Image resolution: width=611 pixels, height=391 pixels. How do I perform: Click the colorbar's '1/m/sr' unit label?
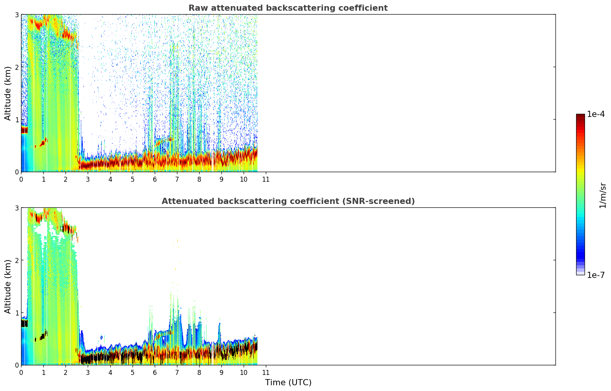pyautogui.click(x=603, y=195)
